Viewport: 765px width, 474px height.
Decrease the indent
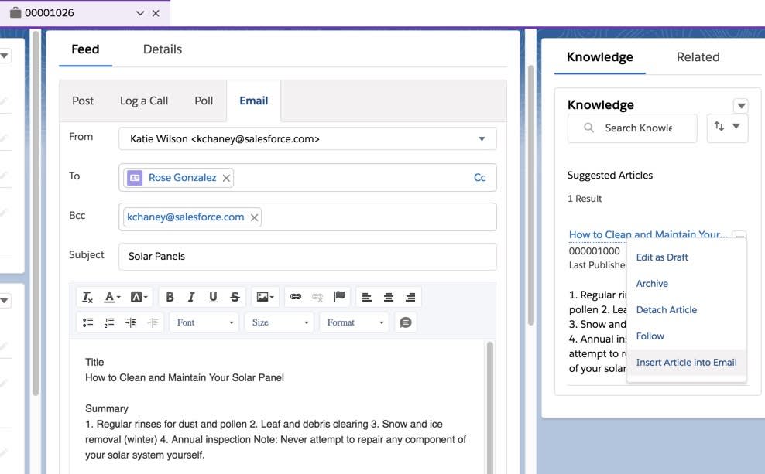pos(153,322)
